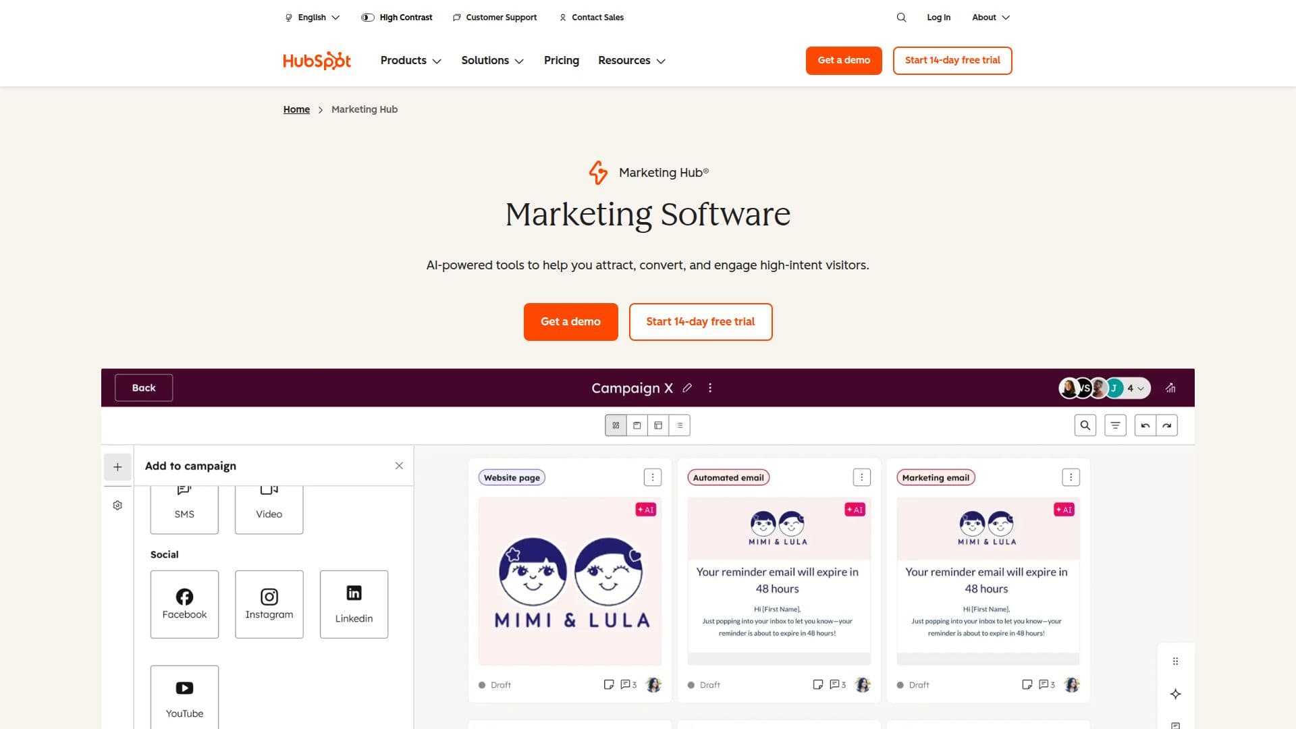Close the Add to campaign panel
The width and height of the screenshot is (1296, 729).
[399, 466]
